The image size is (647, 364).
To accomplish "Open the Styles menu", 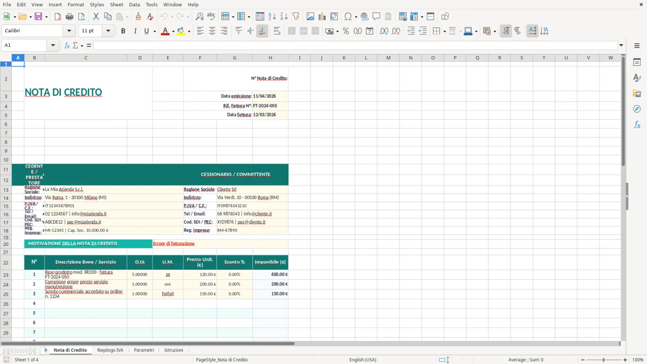I will 97,4.
